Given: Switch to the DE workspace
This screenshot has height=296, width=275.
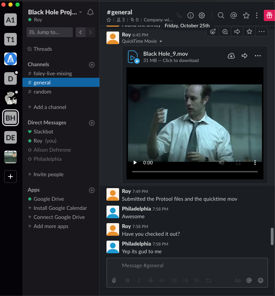Looking at the screenshot, I should click(11, 137).
